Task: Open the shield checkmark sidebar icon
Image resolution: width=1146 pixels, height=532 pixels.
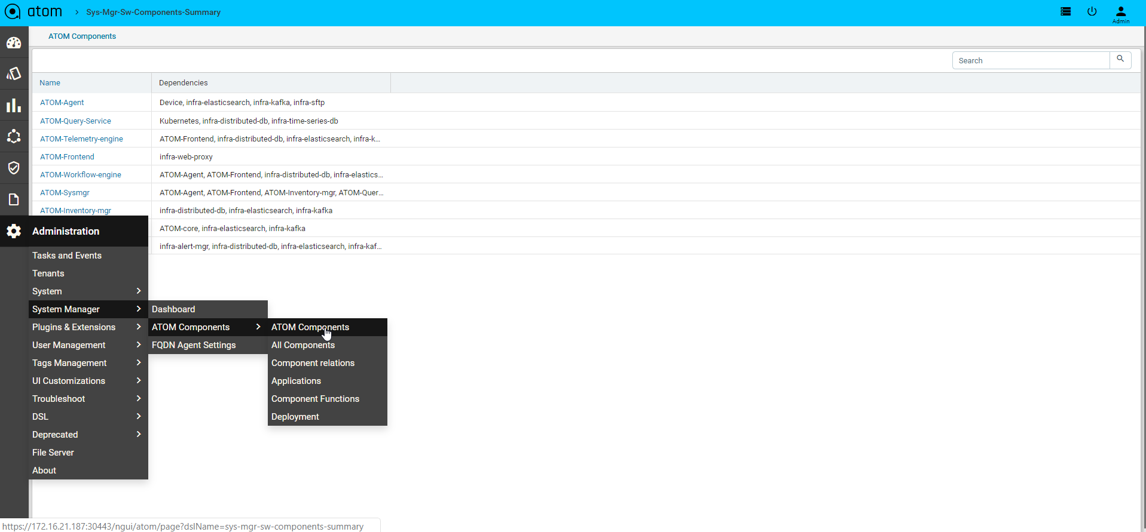Action: (14, 168)
